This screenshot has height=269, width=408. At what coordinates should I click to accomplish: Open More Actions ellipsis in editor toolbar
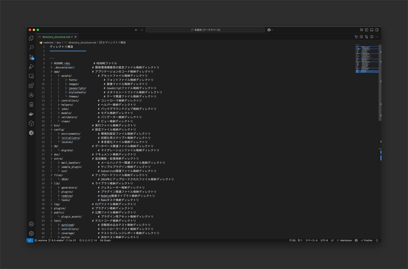[377, 37]
